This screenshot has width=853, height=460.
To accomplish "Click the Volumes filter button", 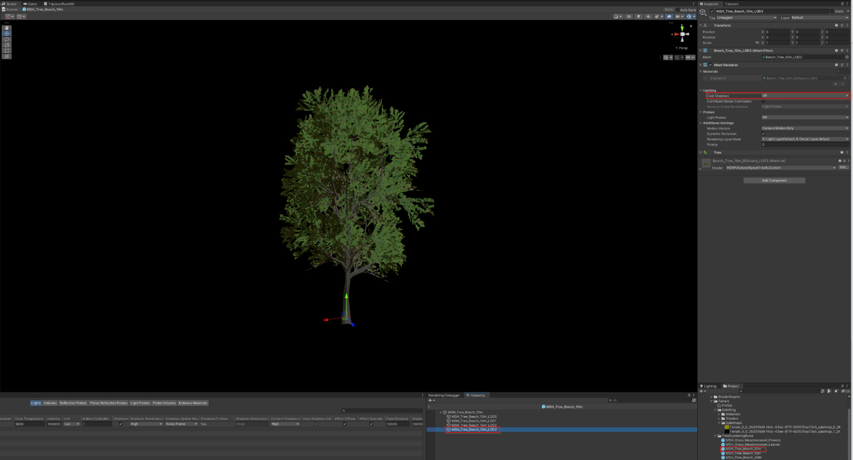I will [x=50, y=403].
